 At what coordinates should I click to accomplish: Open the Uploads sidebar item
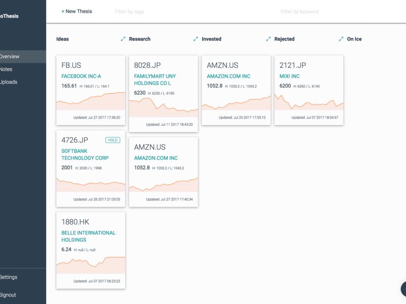pyautogui.click(x=23, y=82)
